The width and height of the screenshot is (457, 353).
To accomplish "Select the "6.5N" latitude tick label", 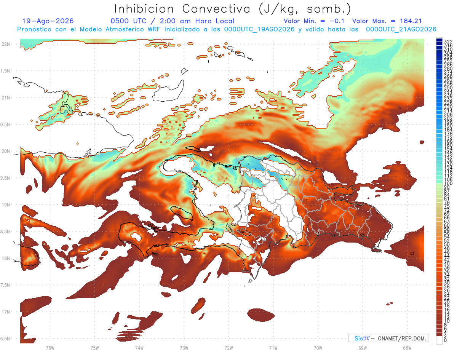I will (6, 339).
